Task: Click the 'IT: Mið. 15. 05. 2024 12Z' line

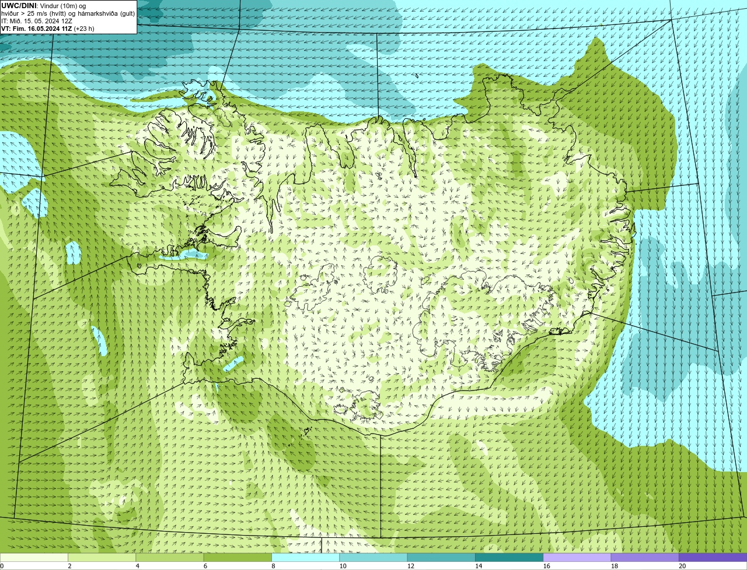Action: click(x=37, y=21)
